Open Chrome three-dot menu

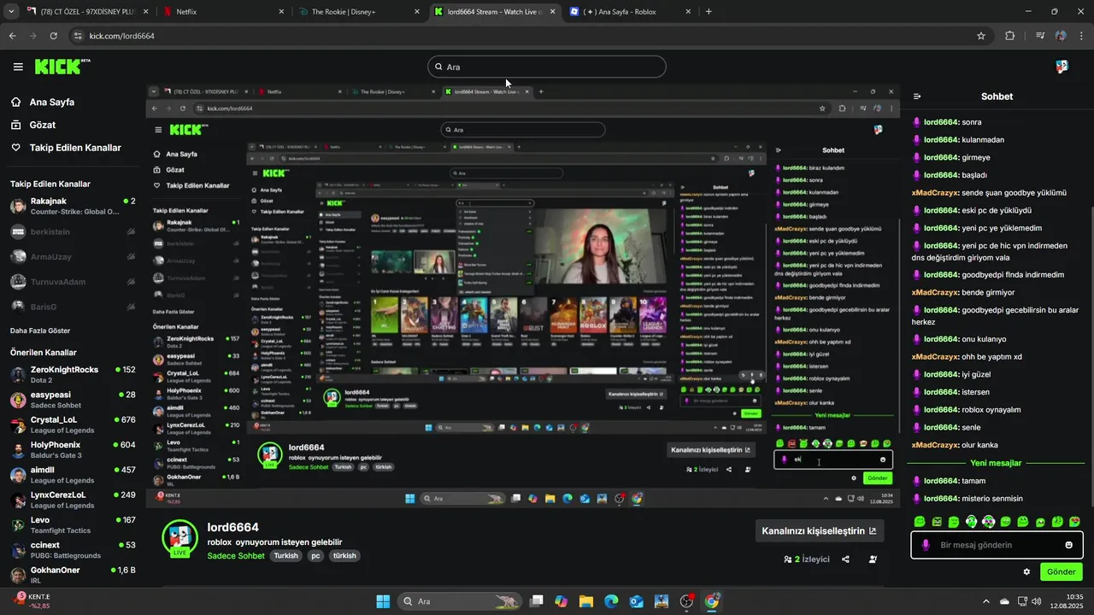[x=1082, y=36]
